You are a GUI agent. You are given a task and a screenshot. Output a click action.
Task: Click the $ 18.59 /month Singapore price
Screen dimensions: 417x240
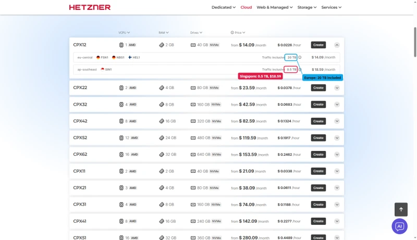[x=323, y=70]
